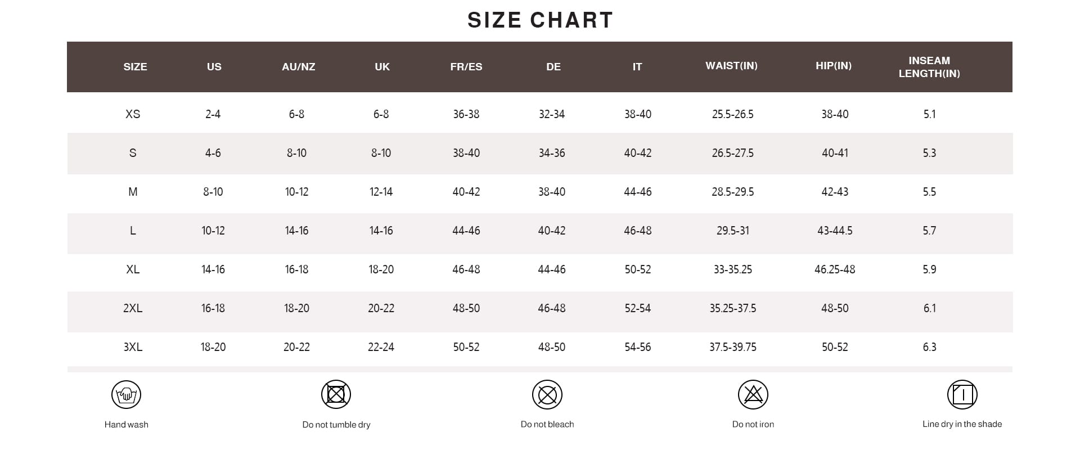Click the Hand wash care icon
Screen dimensions: 1080x450
coord(126,394)
